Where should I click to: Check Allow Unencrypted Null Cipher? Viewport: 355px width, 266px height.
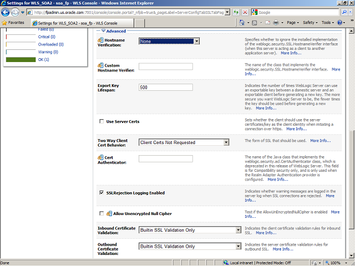pos(101,213)
